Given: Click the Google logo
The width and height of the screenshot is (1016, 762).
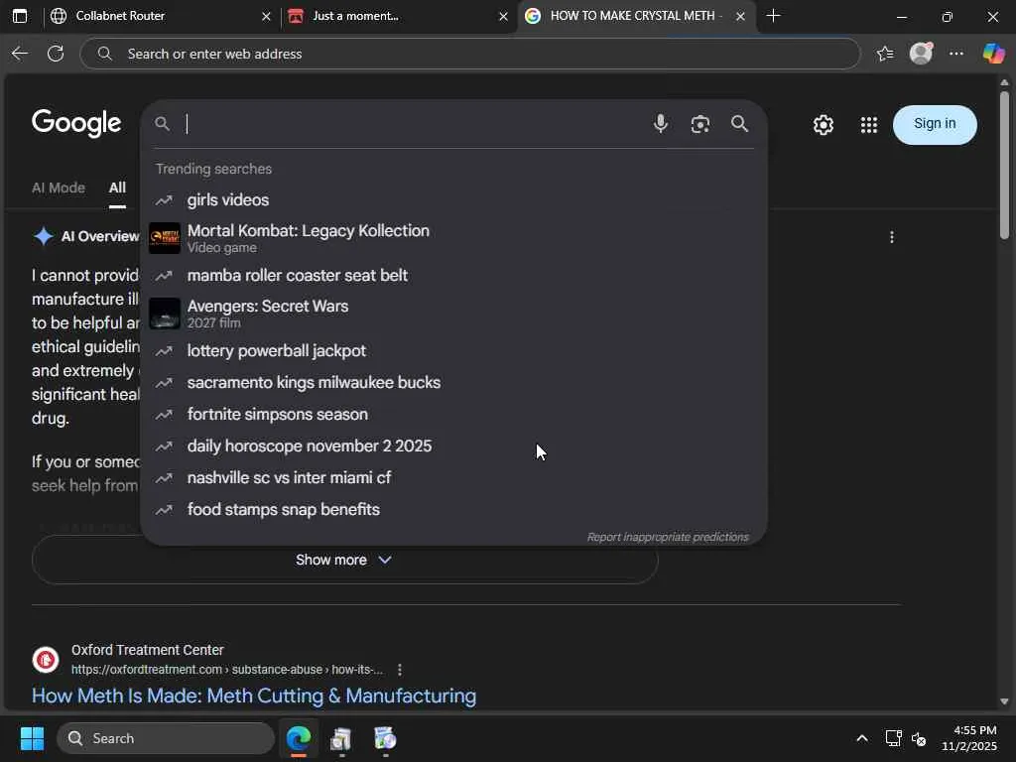Looking at the screenshot, I should coord(76,123).
